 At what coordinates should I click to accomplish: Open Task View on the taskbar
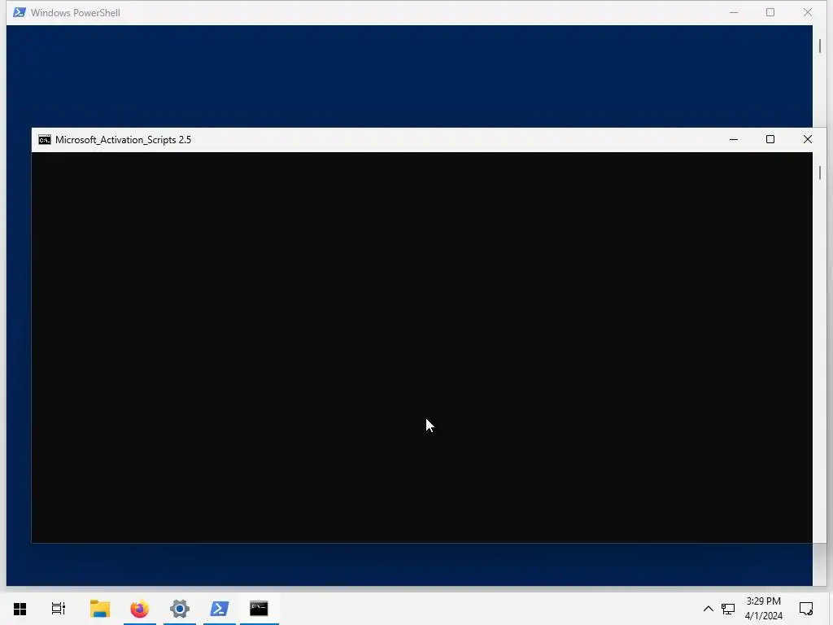tap(59, 609)
